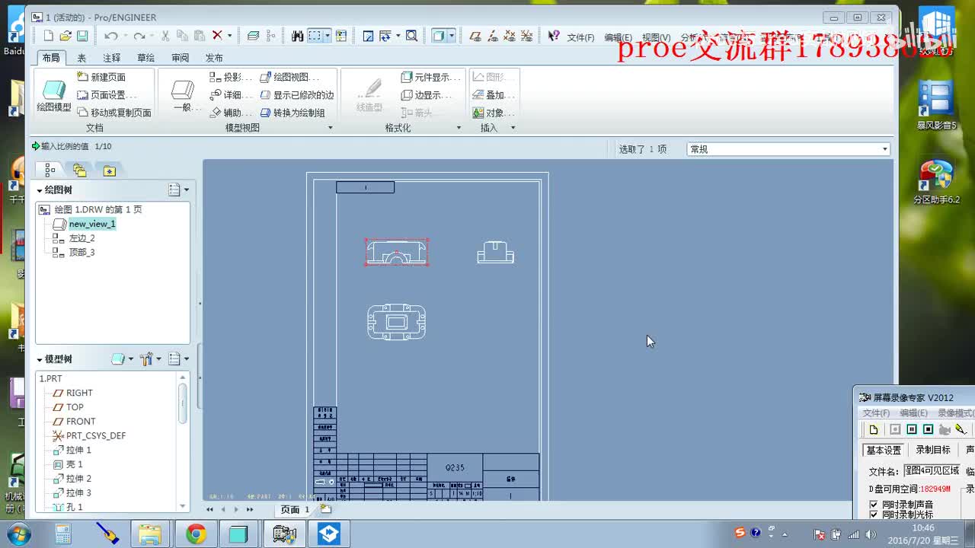975x548 pixels.
Task: Select 顶部_3 in the drawing tree
Action: pos(82,253)
